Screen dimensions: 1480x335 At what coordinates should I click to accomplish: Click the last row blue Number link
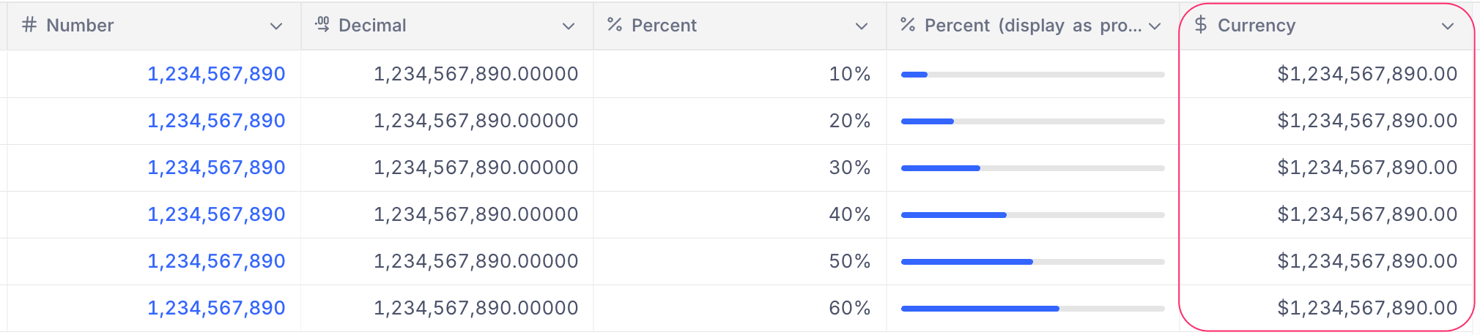216,309
